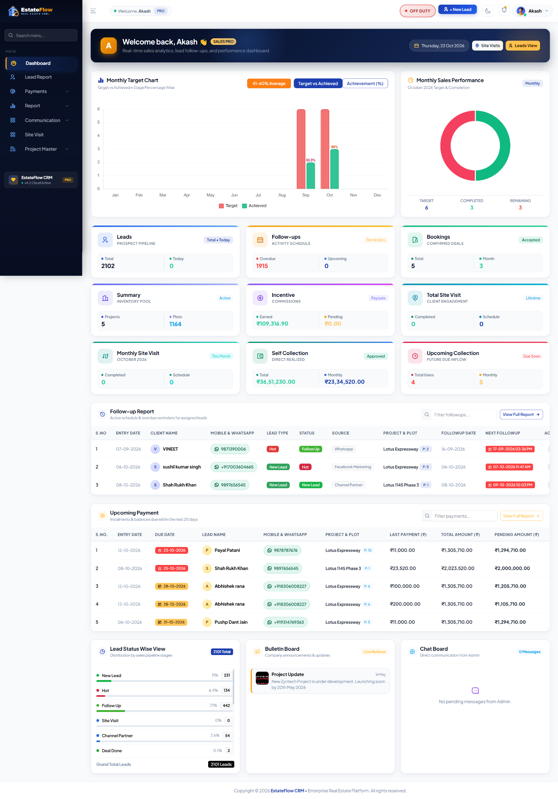Click the Monthly Site Visit route icon
The image size is (558, 799).
[x=105, y=356]
